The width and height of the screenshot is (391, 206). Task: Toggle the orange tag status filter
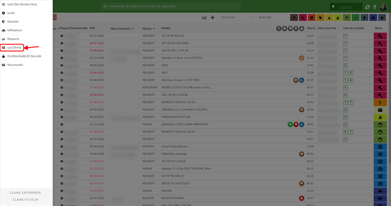321,18
